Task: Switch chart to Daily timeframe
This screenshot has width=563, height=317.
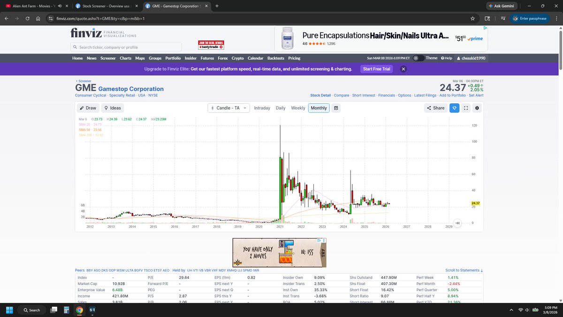Action: coord(281,108)
